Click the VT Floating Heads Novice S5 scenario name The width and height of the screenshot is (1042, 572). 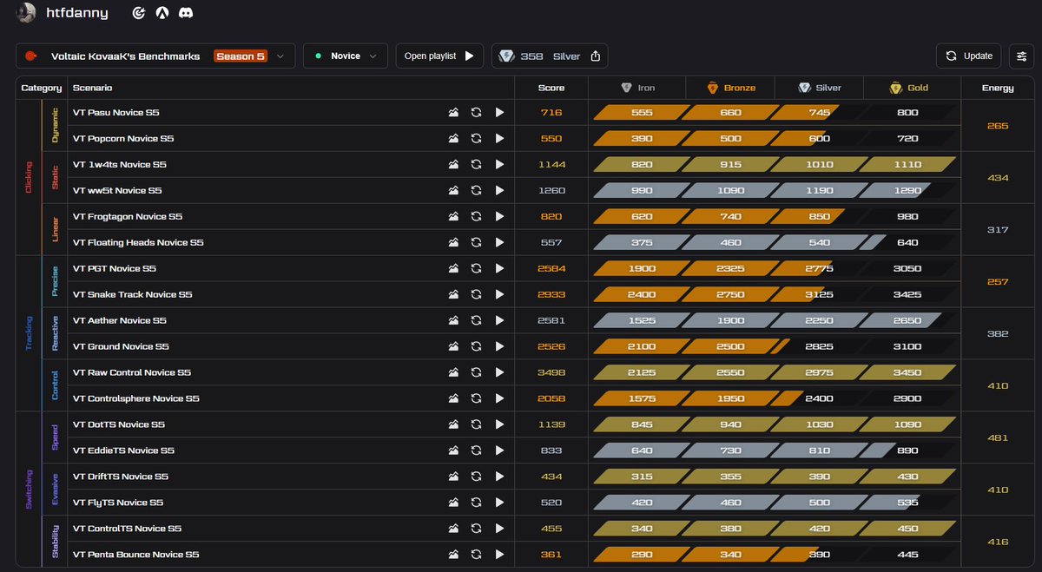138,243
